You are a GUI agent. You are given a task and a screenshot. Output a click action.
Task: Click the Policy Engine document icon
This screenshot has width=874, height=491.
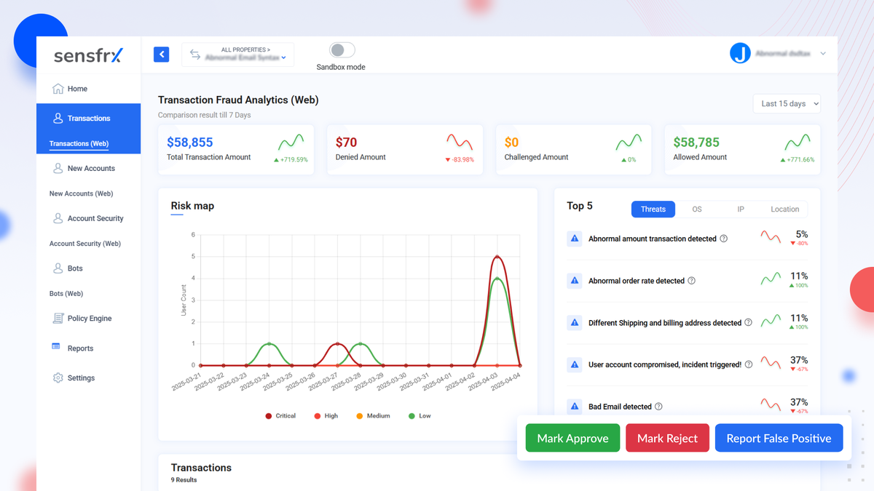[57, 318]
